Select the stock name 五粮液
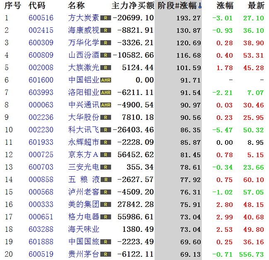The image size is (269, 260). pyautogui.click(x=84, y=180)
